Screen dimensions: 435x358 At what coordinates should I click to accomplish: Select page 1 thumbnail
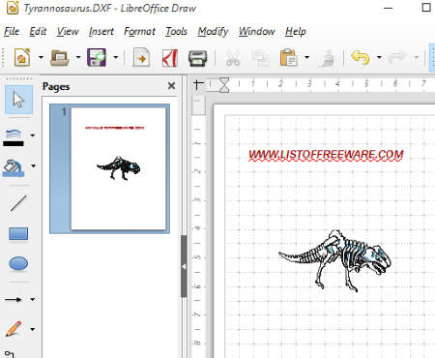pos(118,168)
